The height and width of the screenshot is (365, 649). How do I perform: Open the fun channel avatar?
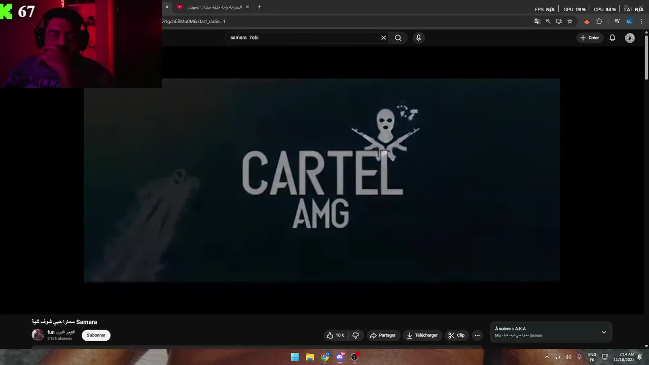(x=38, y=335)
